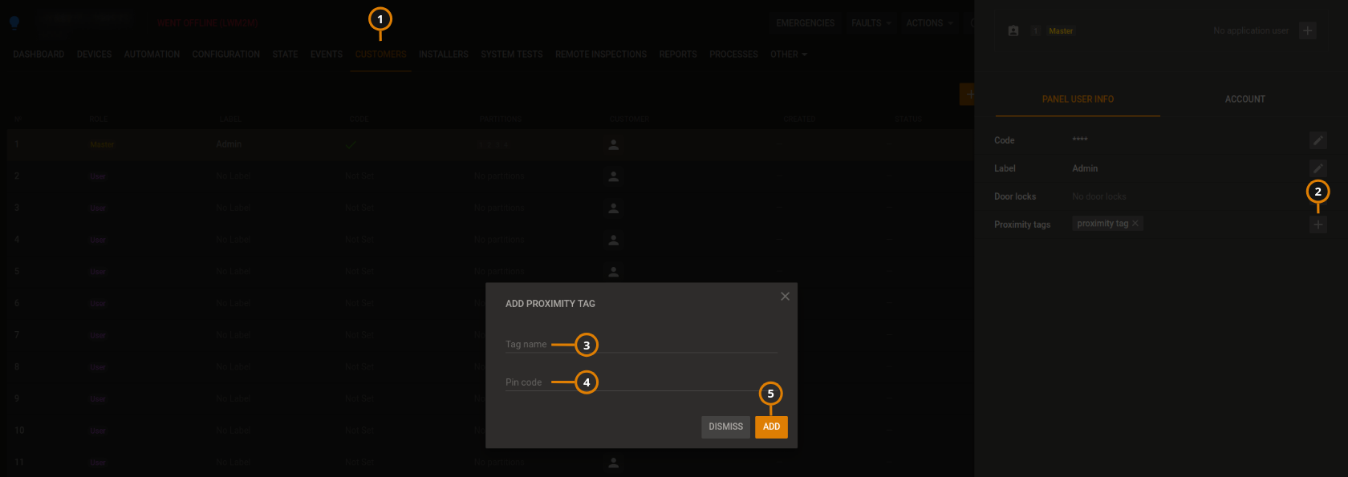Image resolution: width=1348 pixels, height=477 pixels.
Task: Click customer person icon in row 3
Action: (x=614, y=208)
